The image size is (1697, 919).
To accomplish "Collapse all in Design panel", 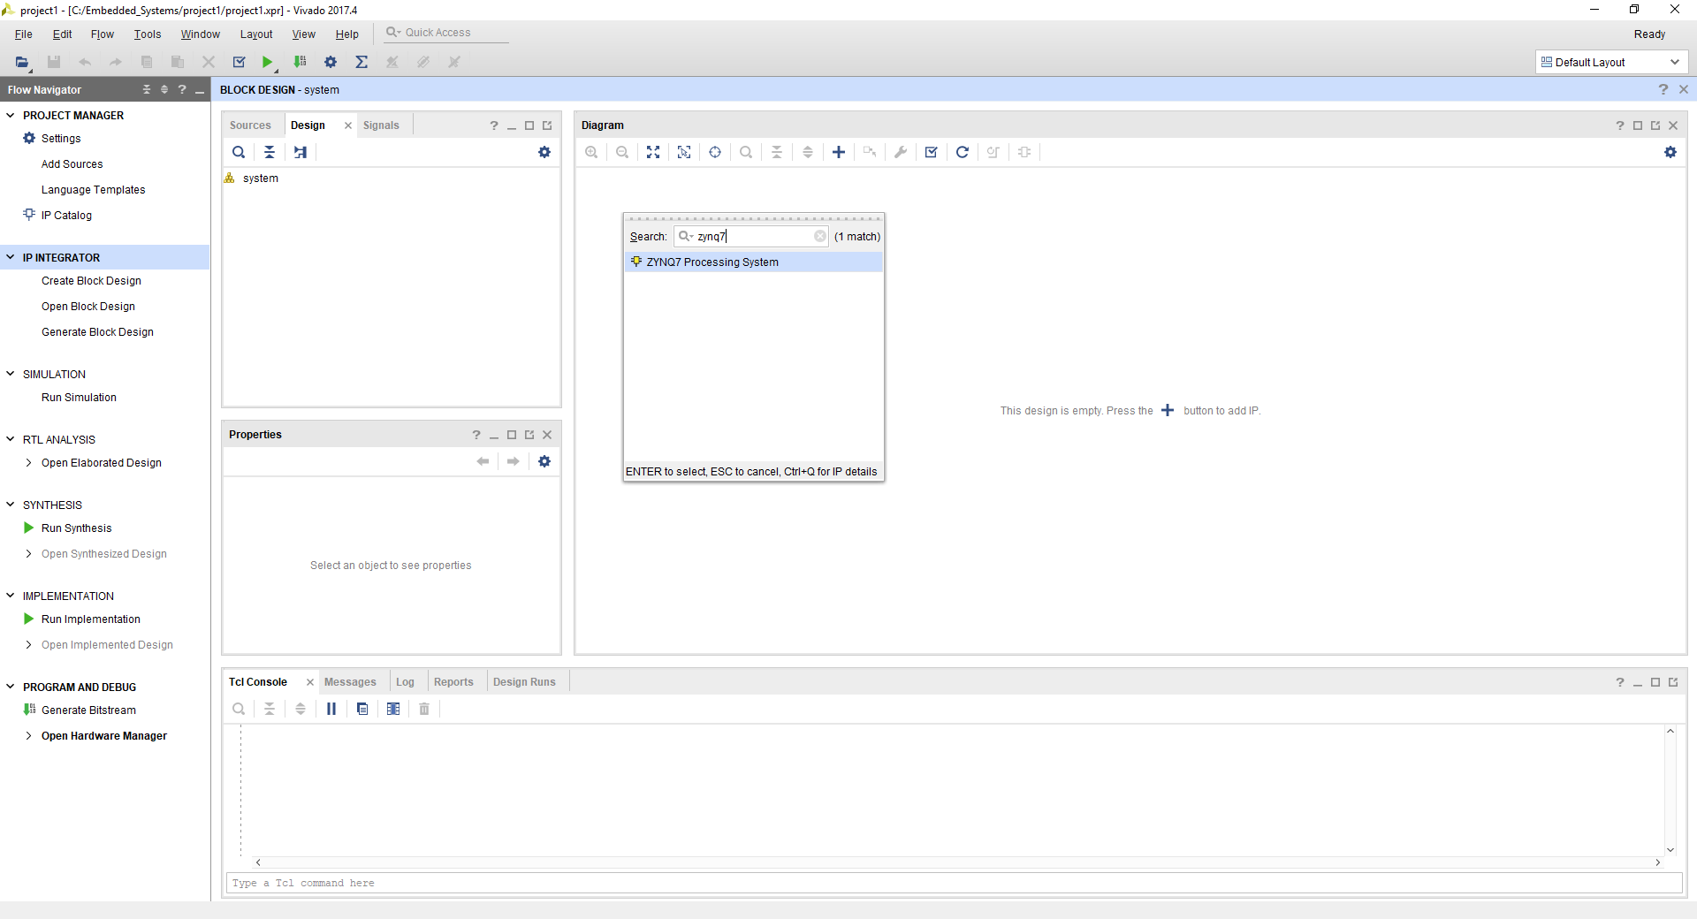I will click(270, 152).
